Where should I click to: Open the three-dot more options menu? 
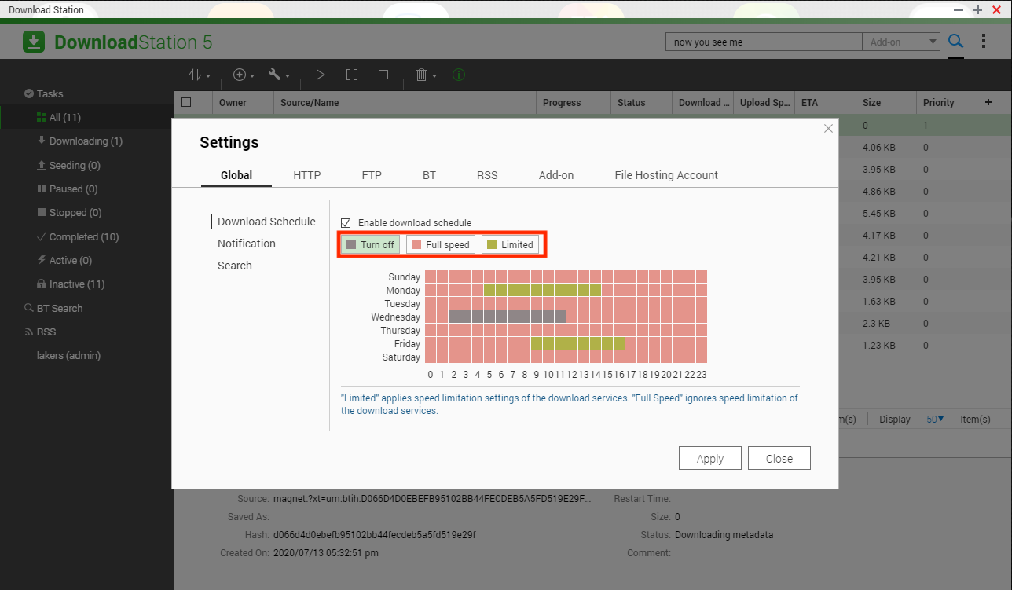click(984, 42)
